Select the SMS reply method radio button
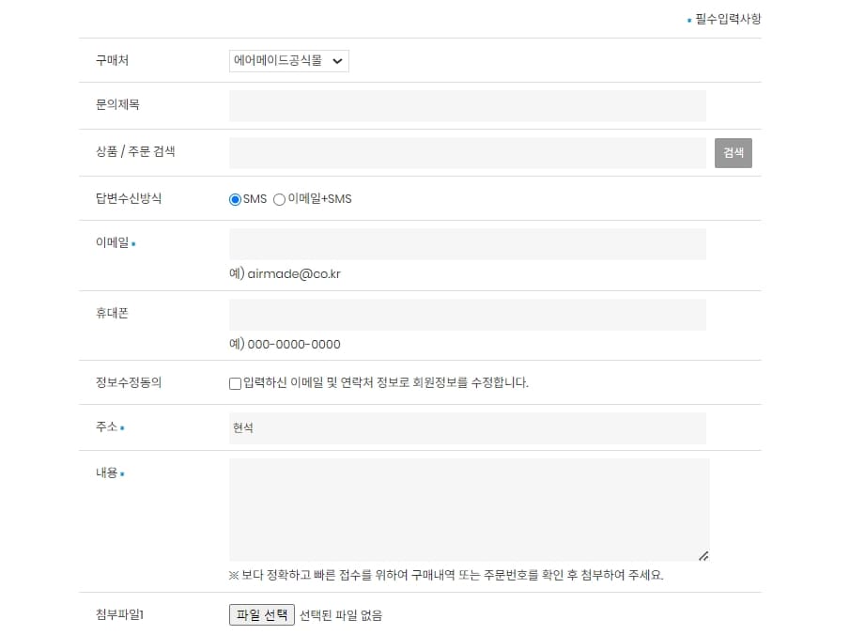 click(x=234, y=198)
